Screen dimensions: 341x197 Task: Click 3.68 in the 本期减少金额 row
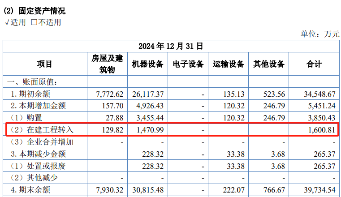278,154
